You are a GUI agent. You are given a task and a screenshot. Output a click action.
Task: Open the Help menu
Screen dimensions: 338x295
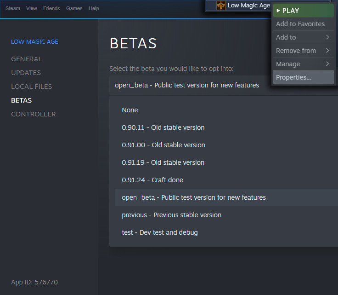coord(94,8)
